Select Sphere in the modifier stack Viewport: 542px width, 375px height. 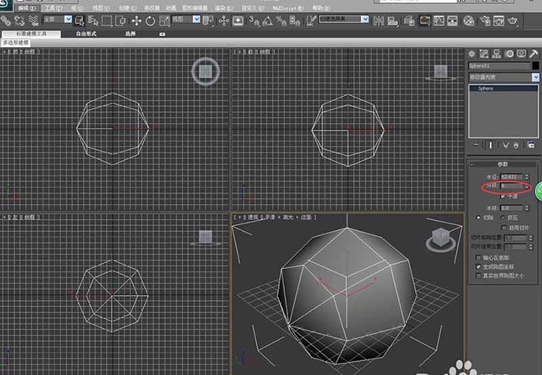pos(503,88)
